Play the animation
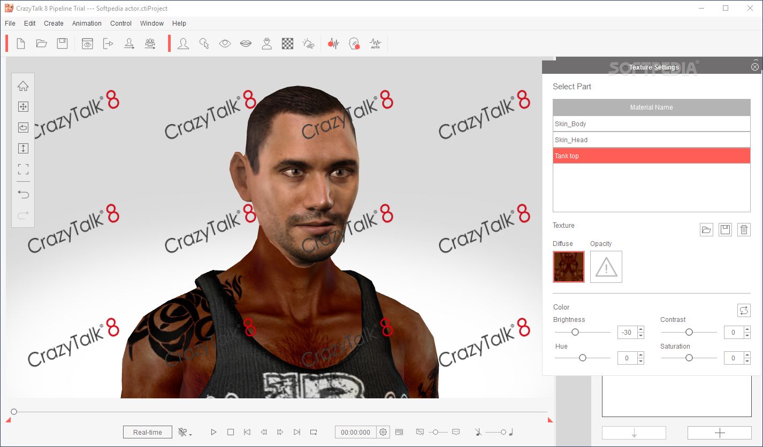The width and height of the screenshot is (763, 447). 213,432
